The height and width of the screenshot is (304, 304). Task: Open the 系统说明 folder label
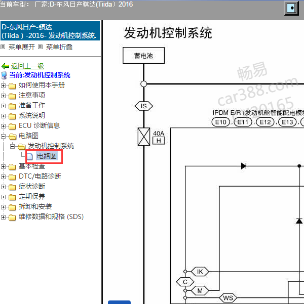(x=32, y=115)
